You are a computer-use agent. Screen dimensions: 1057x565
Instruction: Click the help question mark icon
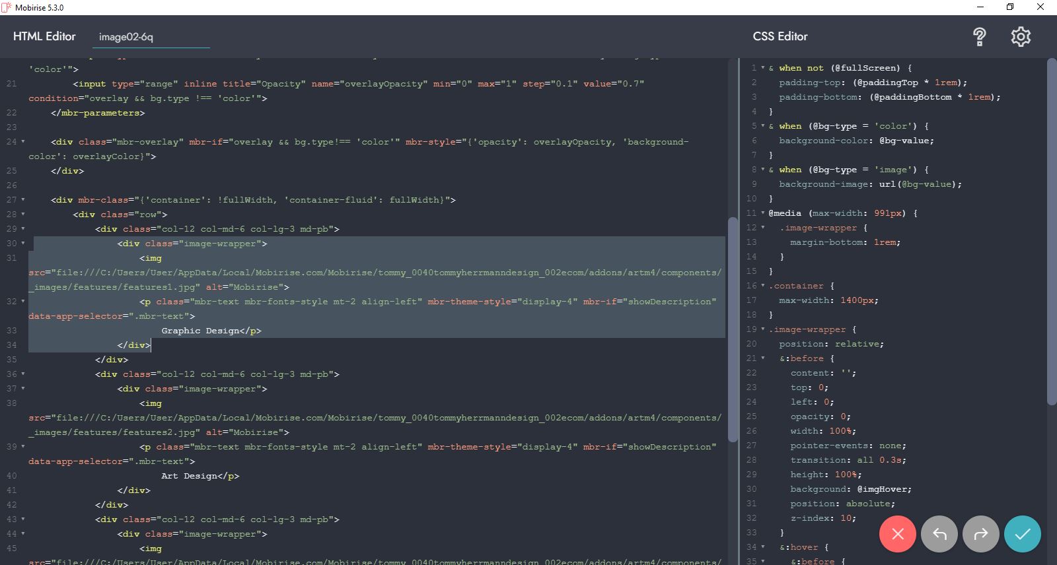click(x=979, y=37)
